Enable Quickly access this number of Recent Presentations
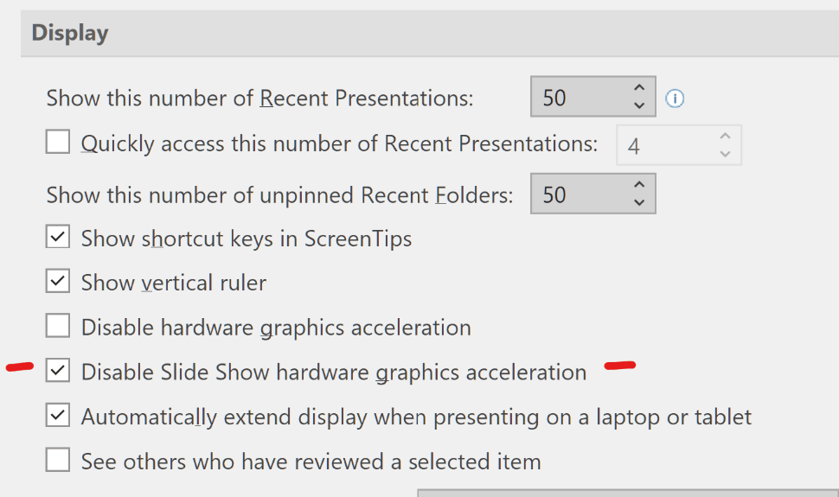The image size is (839, 497). [58, 142]
